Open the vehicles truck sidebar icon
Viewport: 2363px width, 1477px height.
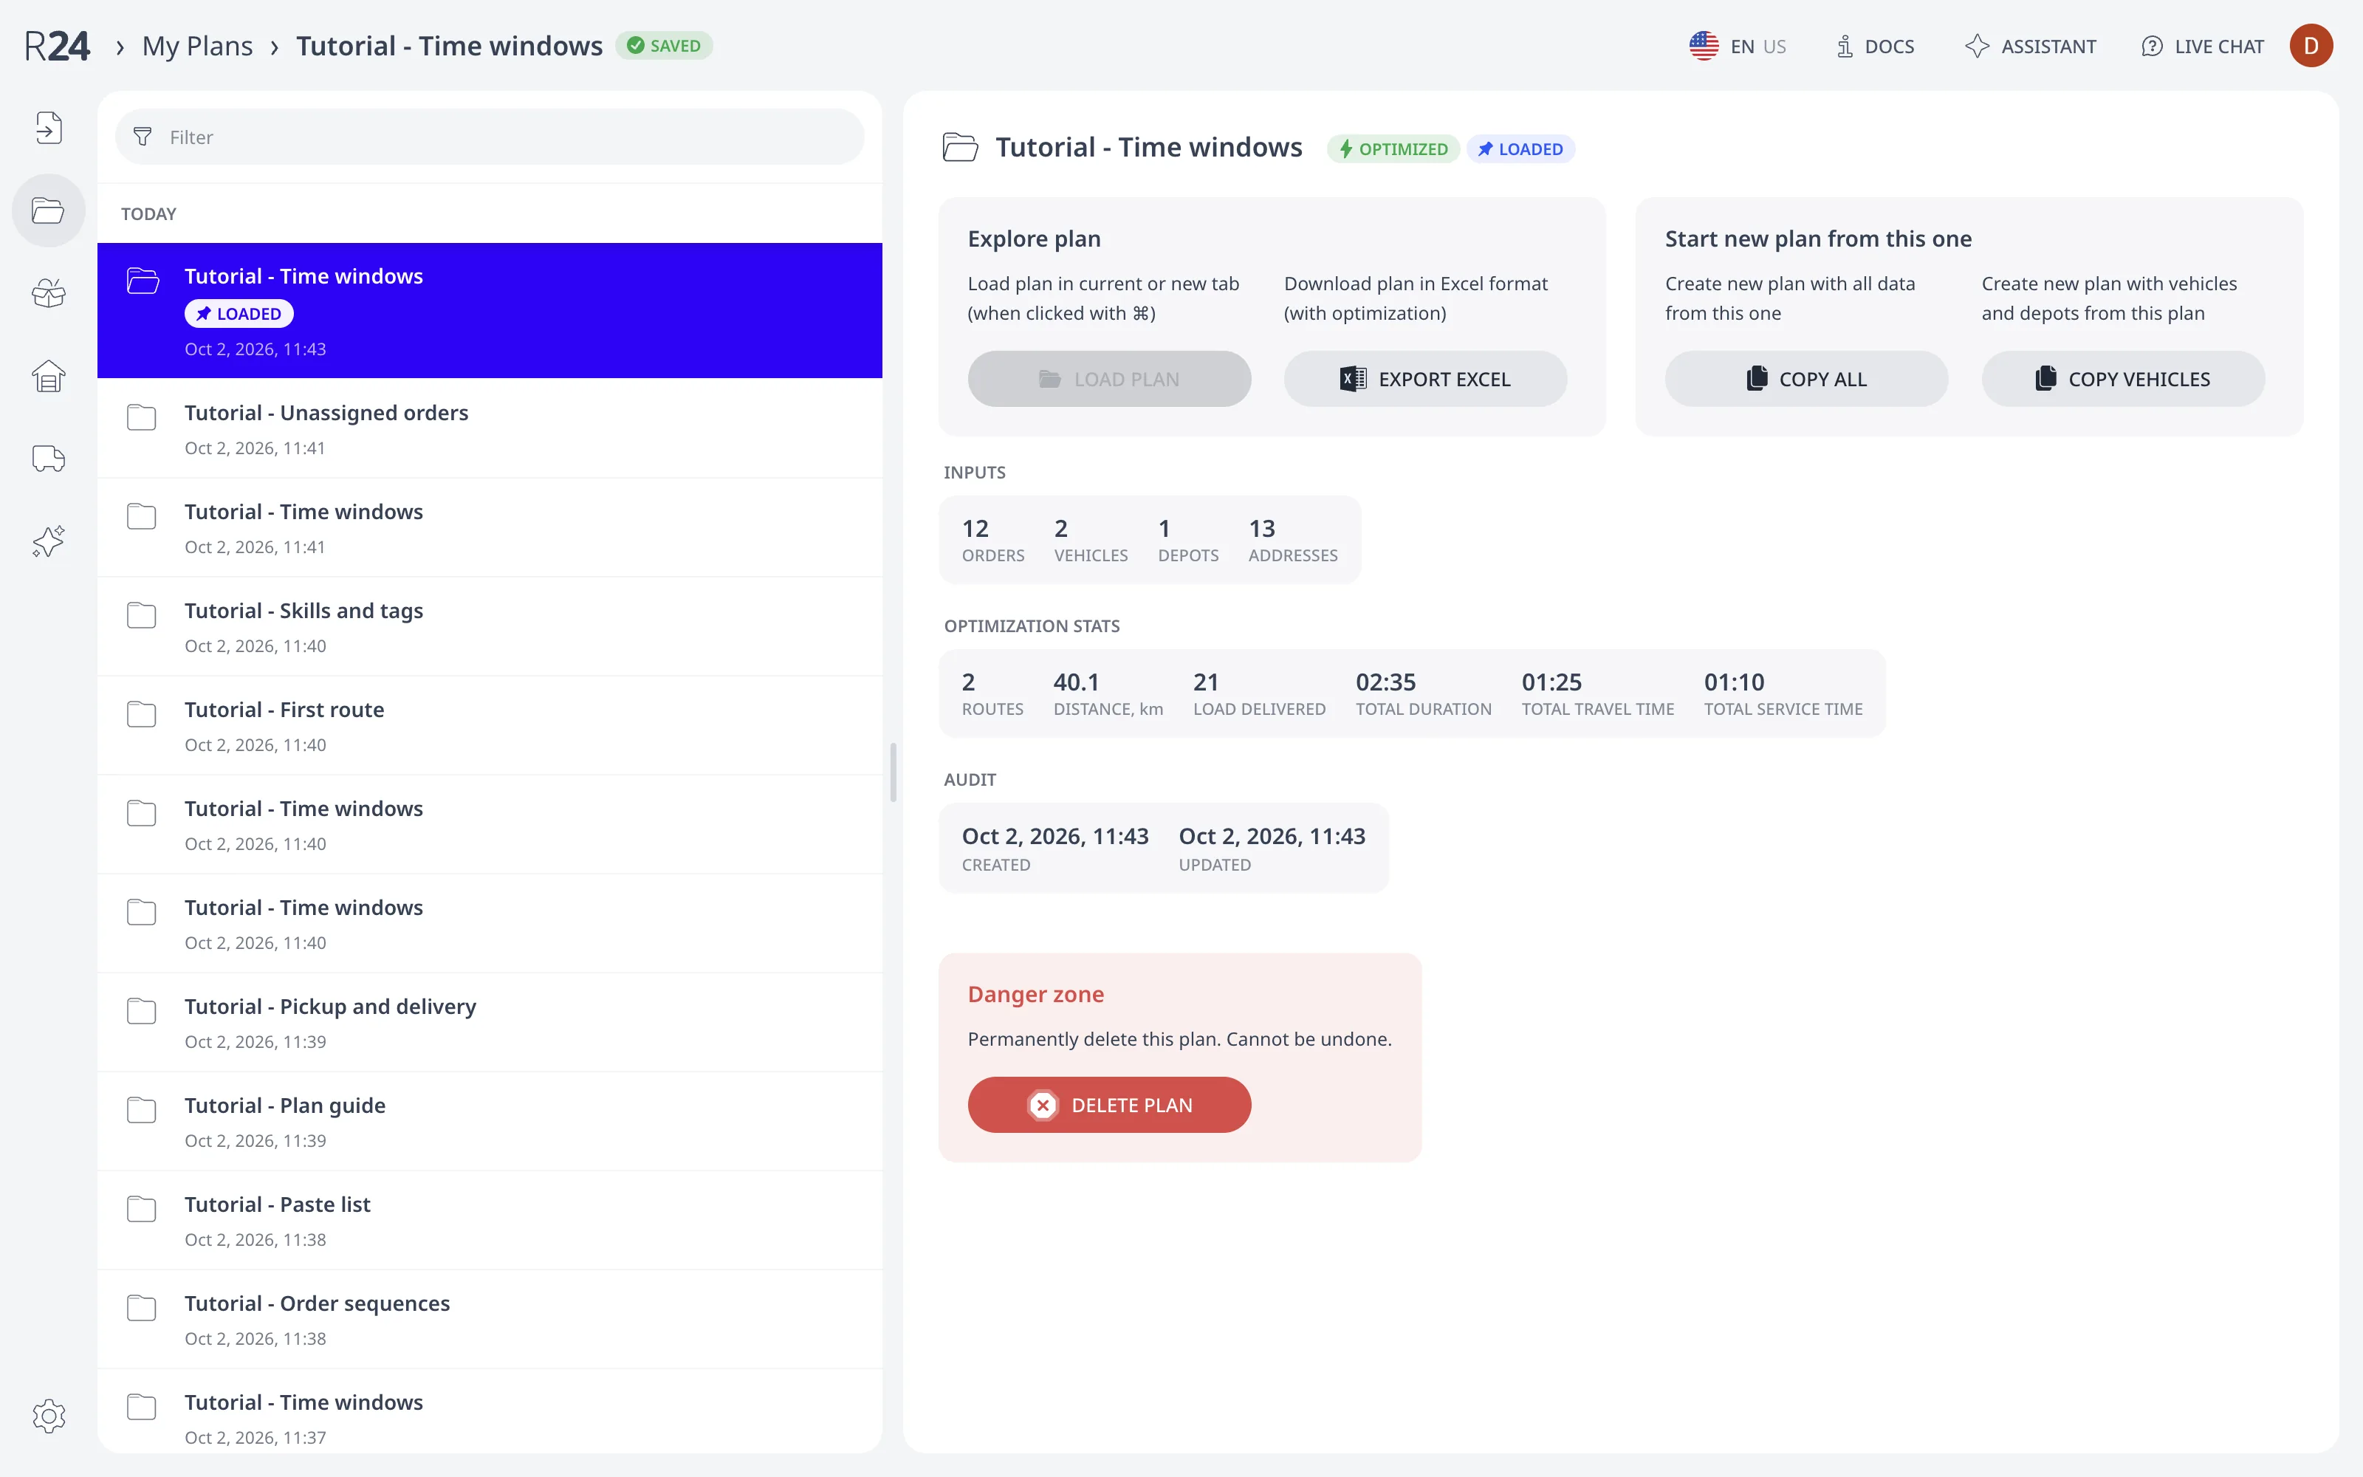[49, 458]
